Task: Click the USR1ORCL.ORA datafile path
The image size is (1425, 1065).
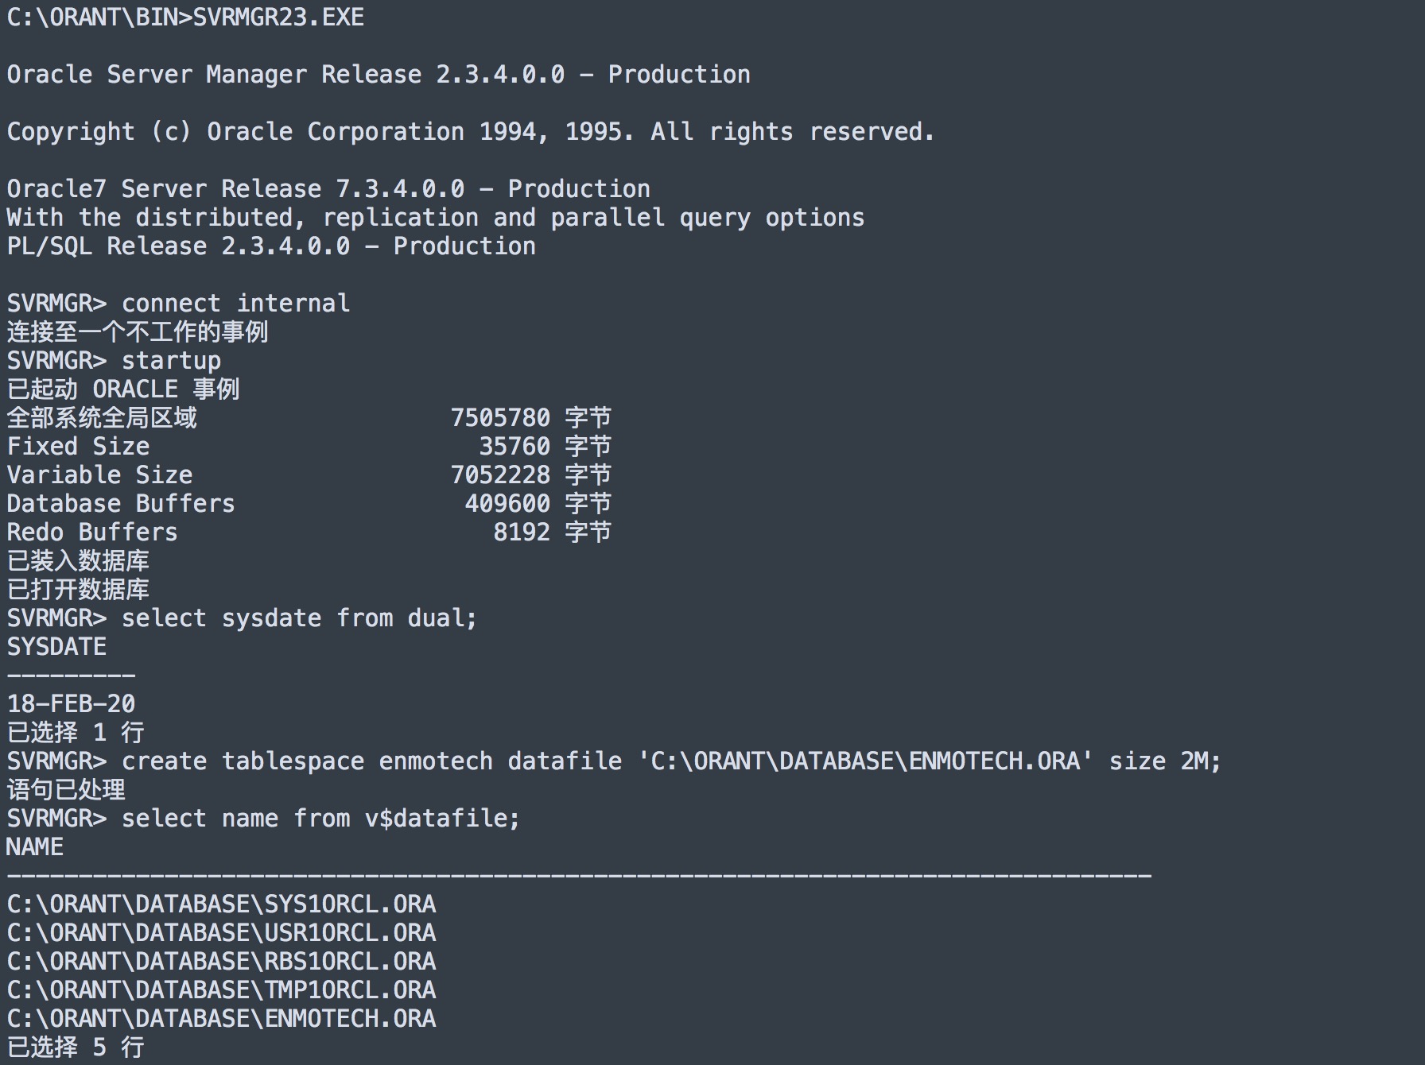Action: (x=221, y=932)
